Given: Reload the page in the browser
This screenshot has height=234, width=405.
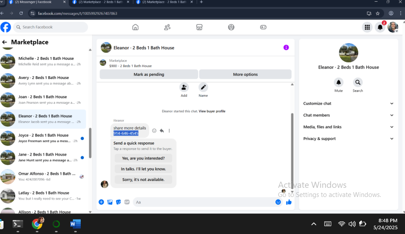Looking at the screenshot, I should [21, 14].
